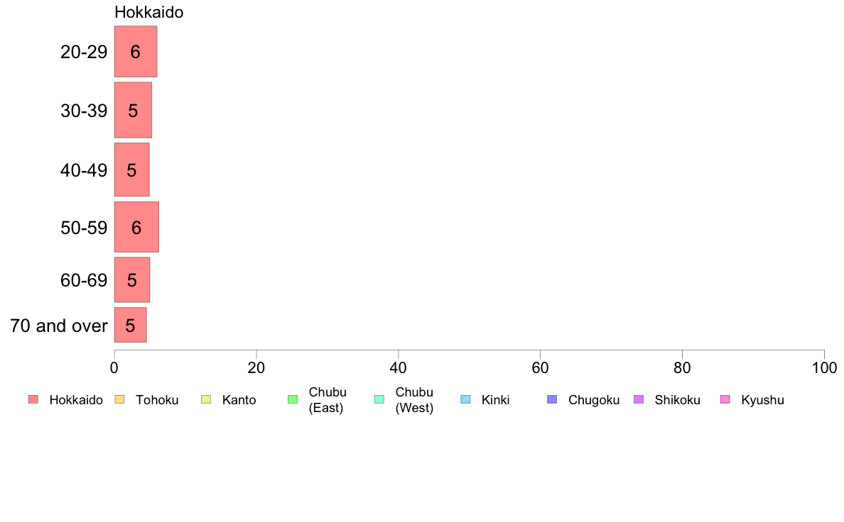Toggle the Chugoku blue legend swatch
Screen dimensions: 844x522
coord(552,399)
